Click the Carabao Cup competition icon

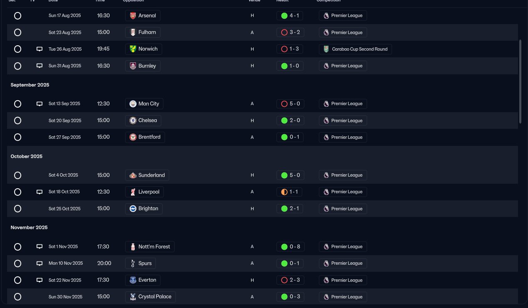tap(326, 49)
